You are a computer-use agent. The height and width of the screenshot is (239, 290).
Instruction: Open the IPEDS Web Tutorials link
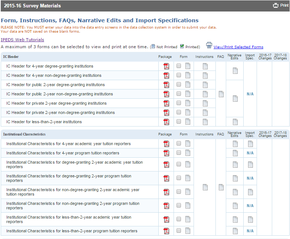pyautogui.click(x=22, y=40)
